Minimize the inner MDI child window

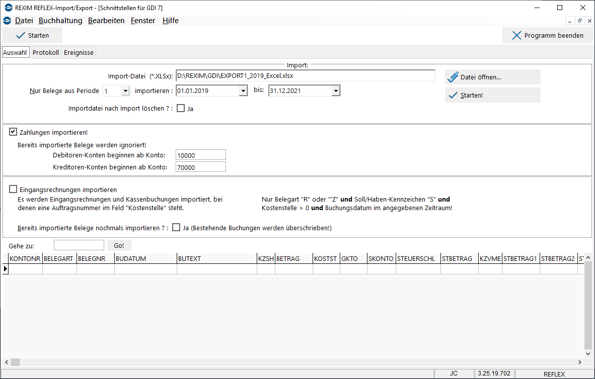(x=570, y=21)
